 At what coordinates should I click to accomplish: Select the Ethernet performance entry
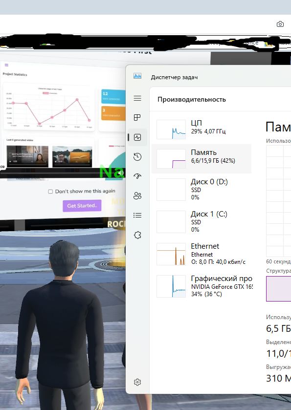click(x=201, y=254)
